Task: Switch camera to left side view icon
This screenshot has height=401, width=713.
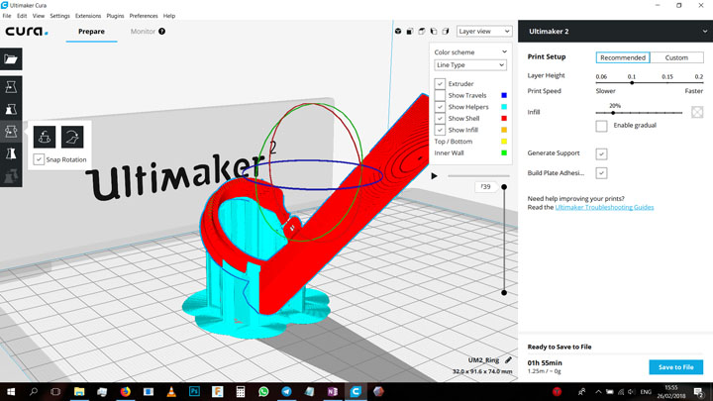Action: 434,32
